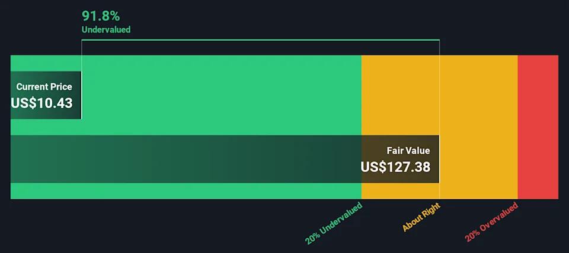Click the orange zone left of fair value line, above the bar
Image resolution: width=569 pixels, height=253 pixels.
tap(400, 95)
